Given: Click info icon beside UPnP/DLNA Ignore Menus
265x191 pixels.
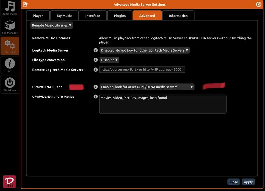Looking at the screenshot, I should [96, 97].
